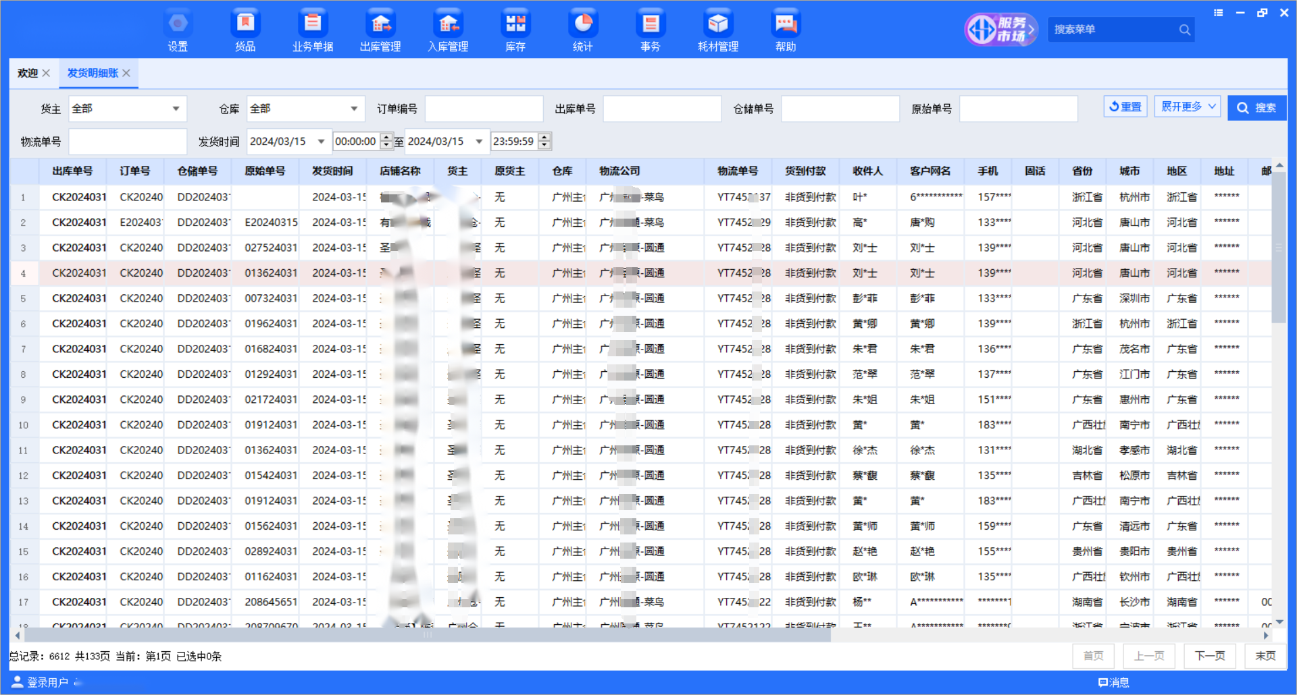Image resolution: width=1297 pixels, height=695 pixels.
Task: Expand the 货主 dropdown
Action: 176,109
